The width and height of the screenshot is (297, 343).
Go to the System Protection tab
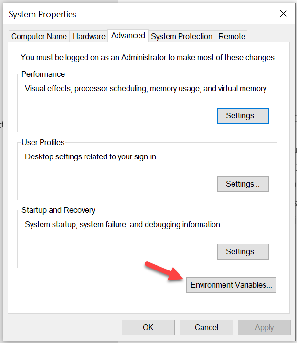(x=181, y=36)
